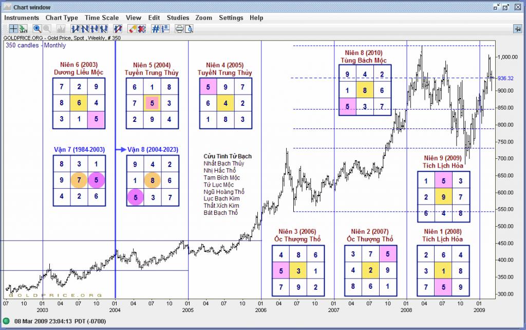Click the printer icon
The image size is (526, 330).
click(x=179, y=29)
